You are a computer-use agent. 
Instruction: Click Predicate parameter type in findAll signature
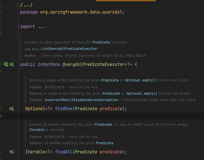(x=86, y=152)
